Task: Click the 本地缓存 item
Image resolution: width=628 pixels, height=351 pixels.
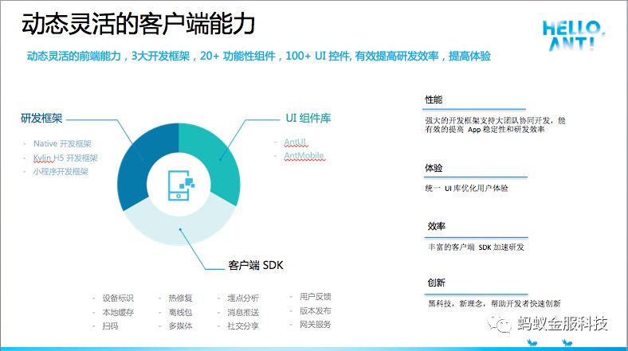Action: click(x=118, y=312)
